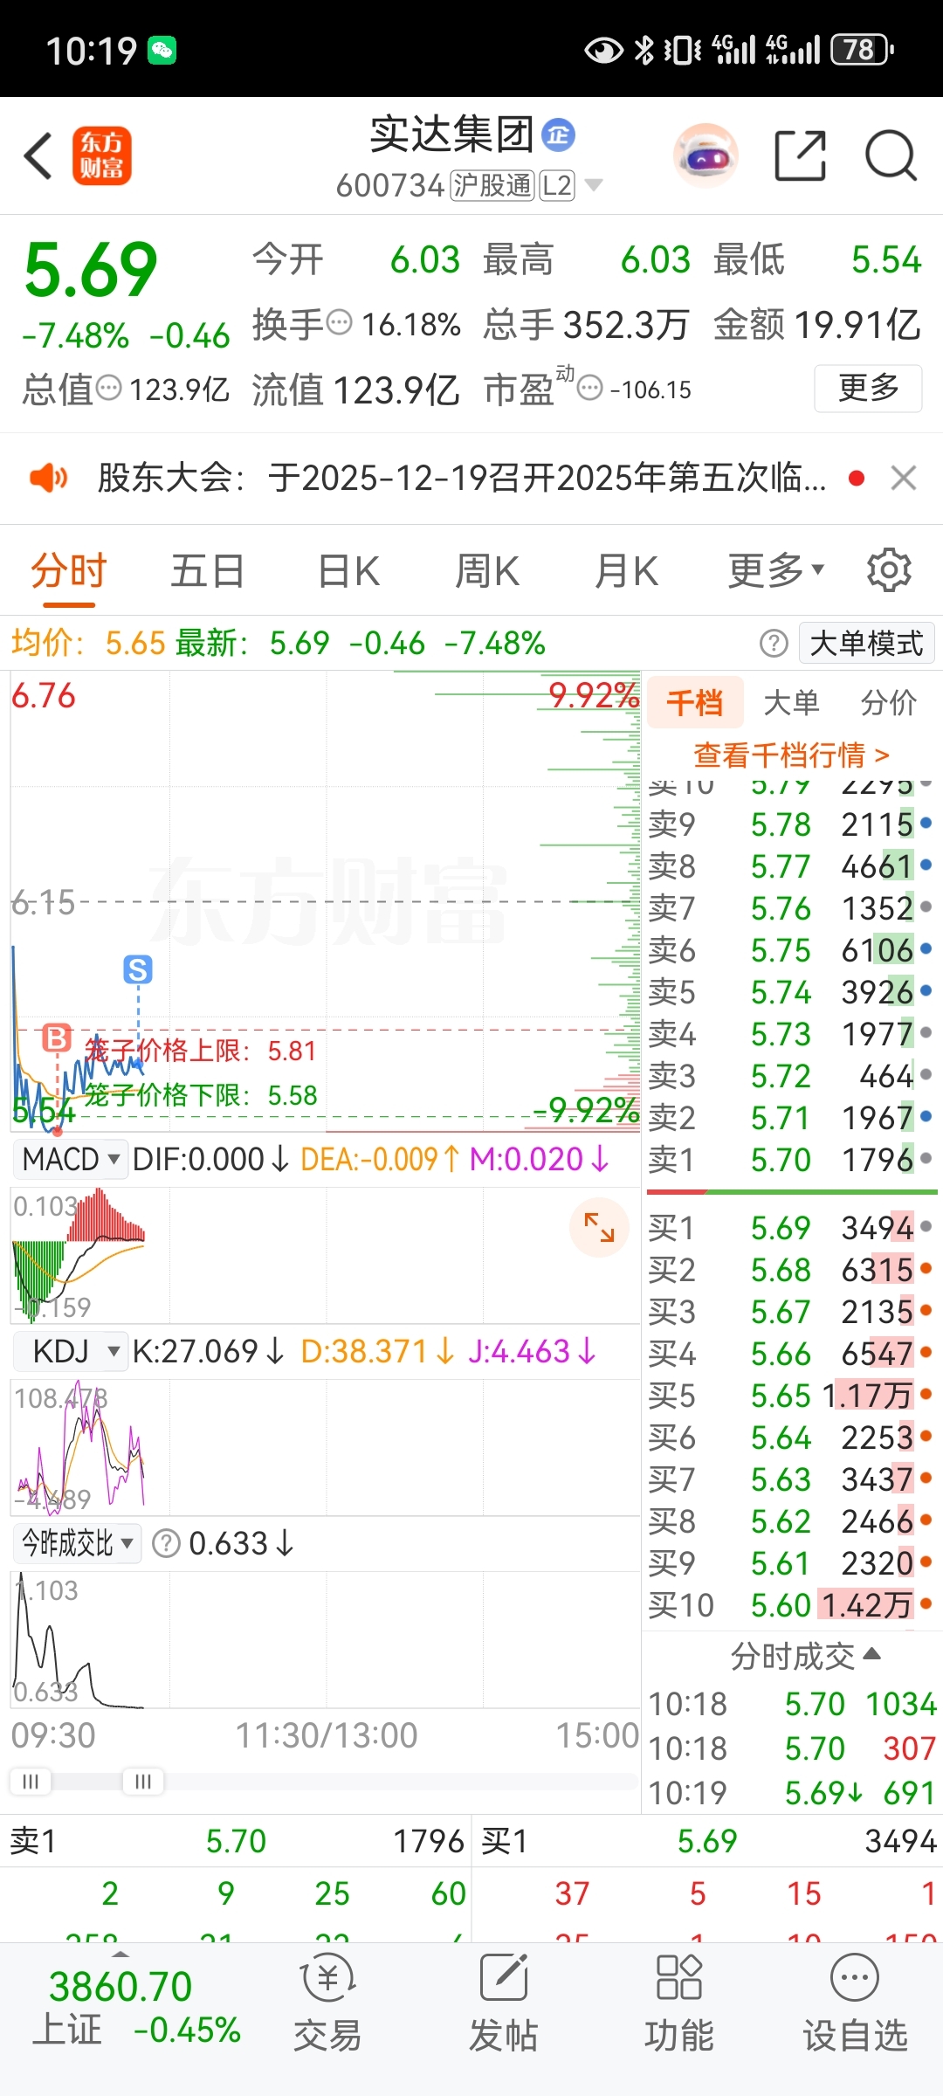Viewport: 943px width, 2096px height.
Task: Tap the 沪股通 tag under stock name
Action: click(492, 185)
